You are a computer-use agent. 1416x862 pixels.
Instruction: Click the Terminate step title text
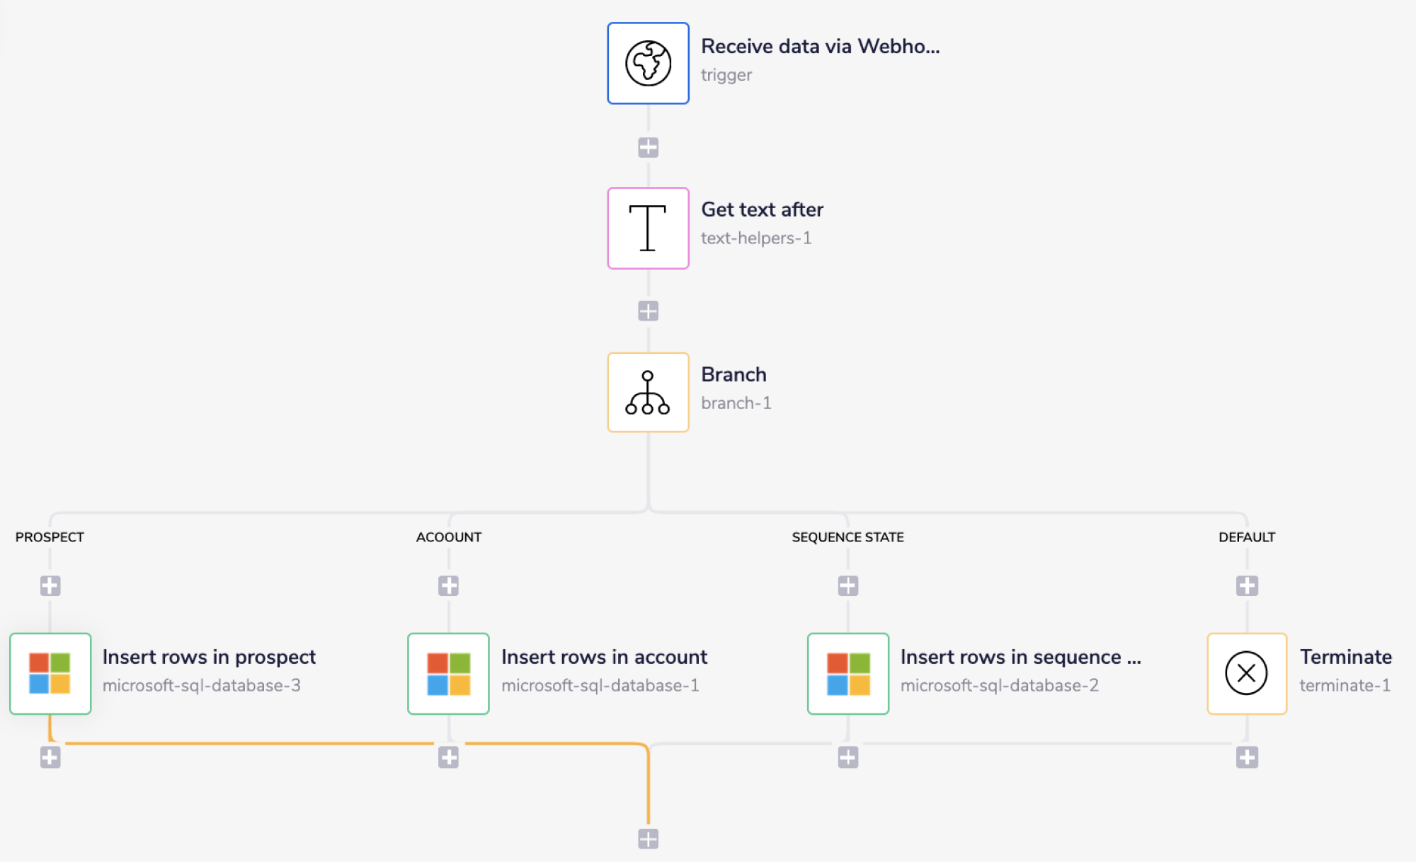1345,657
